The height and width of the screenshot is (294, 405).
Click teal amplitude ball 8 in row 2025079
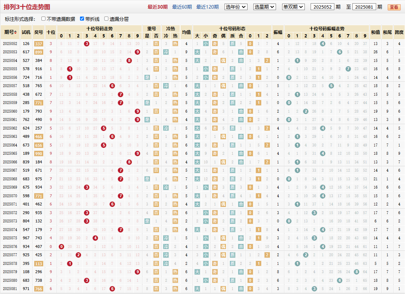click(356, 272)
